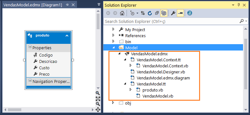The width and height of the screenshot is (250, 115).
Task: Select the bin folder item
Action: click(128, 42)
